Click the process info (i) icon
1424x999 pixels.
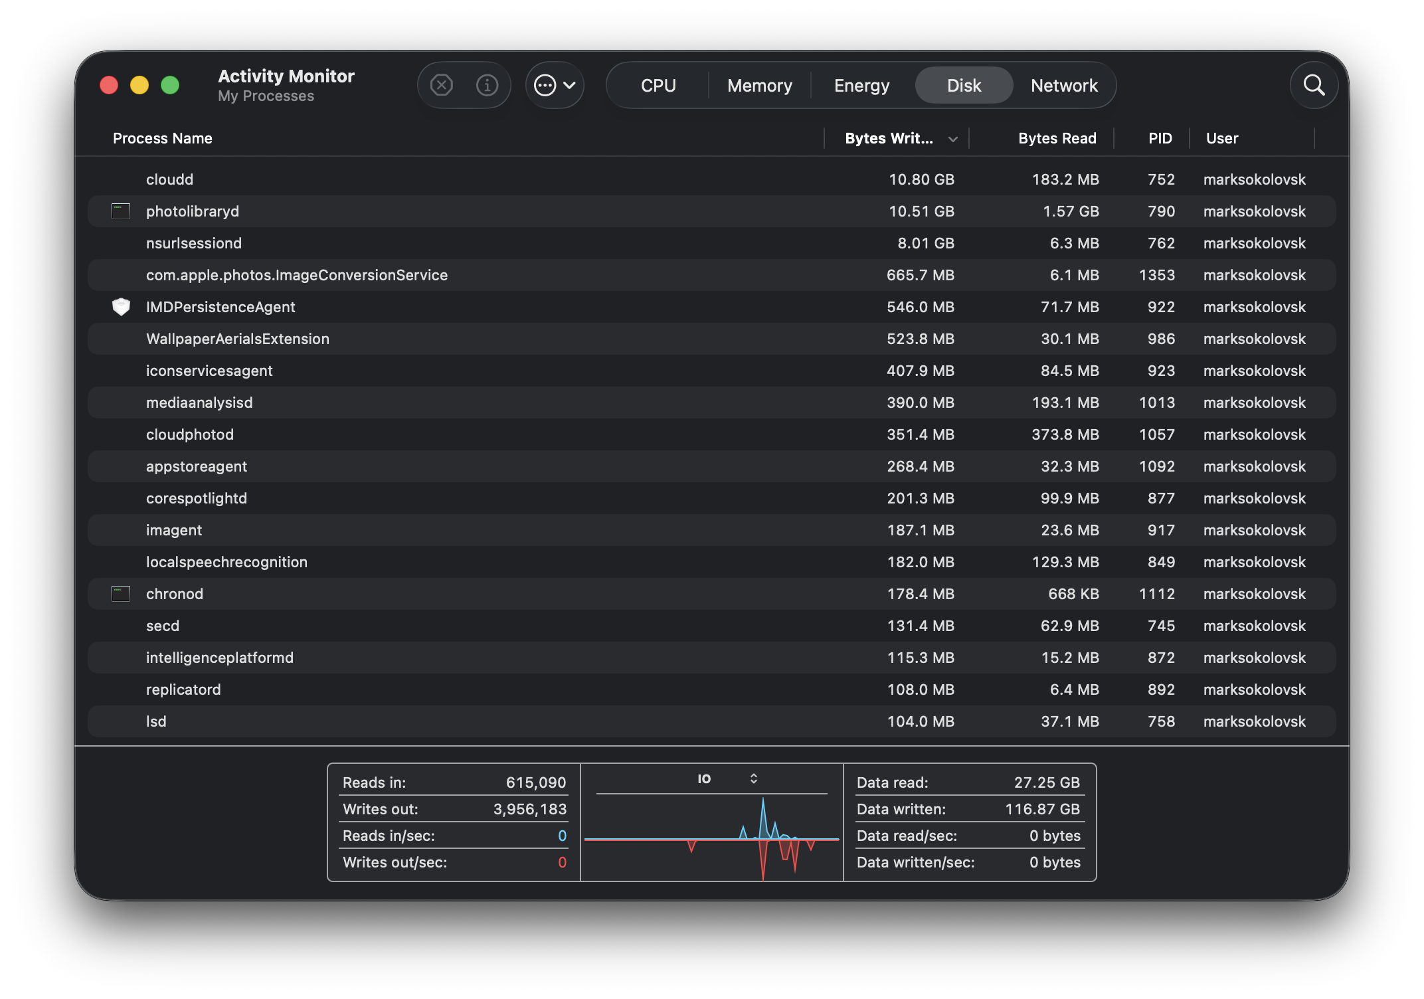487,85
